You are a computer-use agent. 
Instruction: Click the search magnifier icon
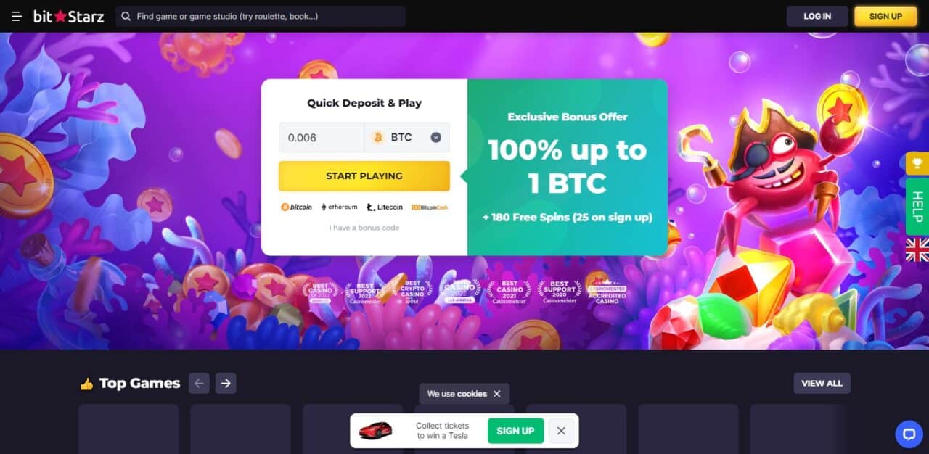pos(126,16)
